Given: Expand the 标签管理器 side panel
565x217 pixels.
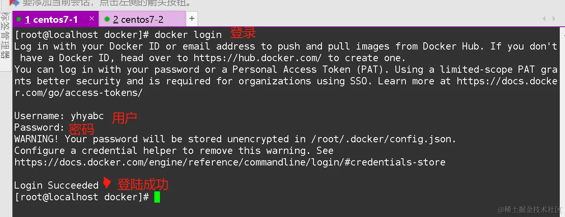Looking at the screenshot, I should pyautogui.click(x=6, y=35).
